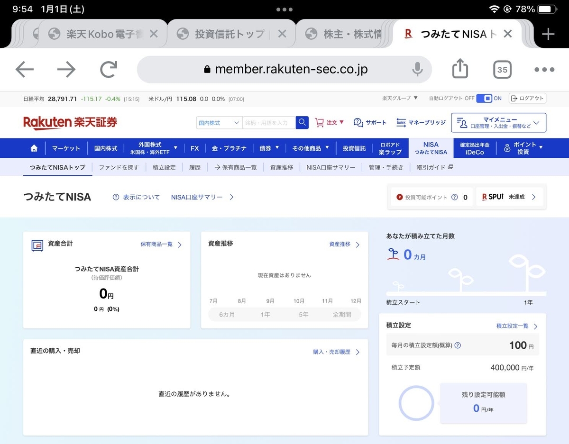The height and width of the screenshot is (444, 569).
Task: Click the 資産合計 wallet icon
Action: tap(37, 245)
